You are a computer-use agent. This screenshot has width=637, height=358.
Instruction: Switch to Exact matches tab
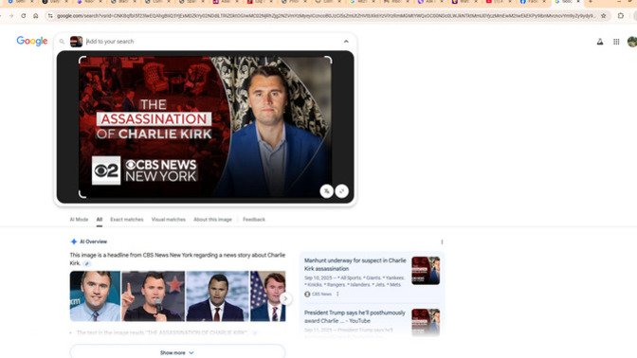point(127,220)
